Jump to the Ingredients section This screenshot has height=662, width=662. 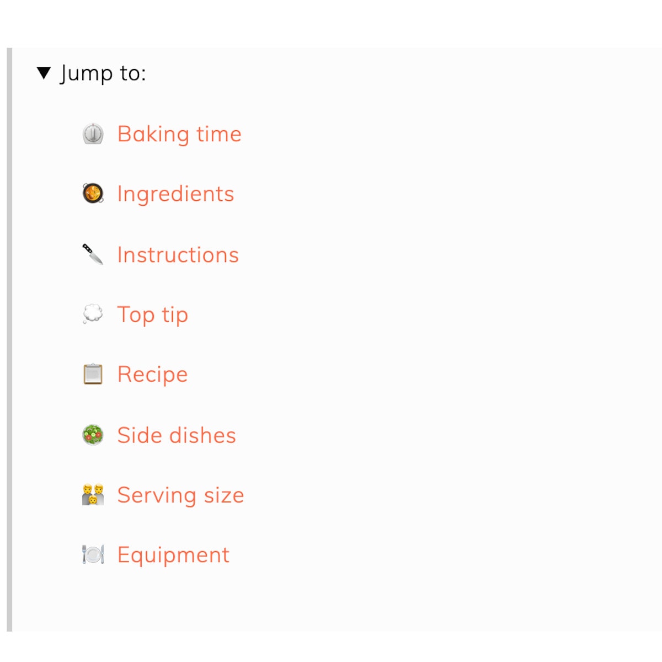click(x=174, y=194)
